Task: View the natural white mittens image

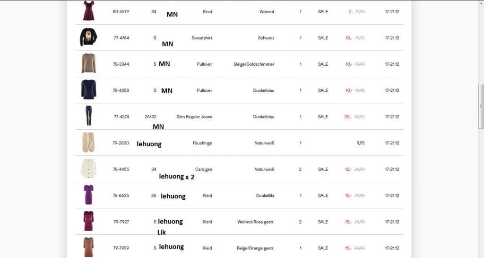Action: [88, 142]
